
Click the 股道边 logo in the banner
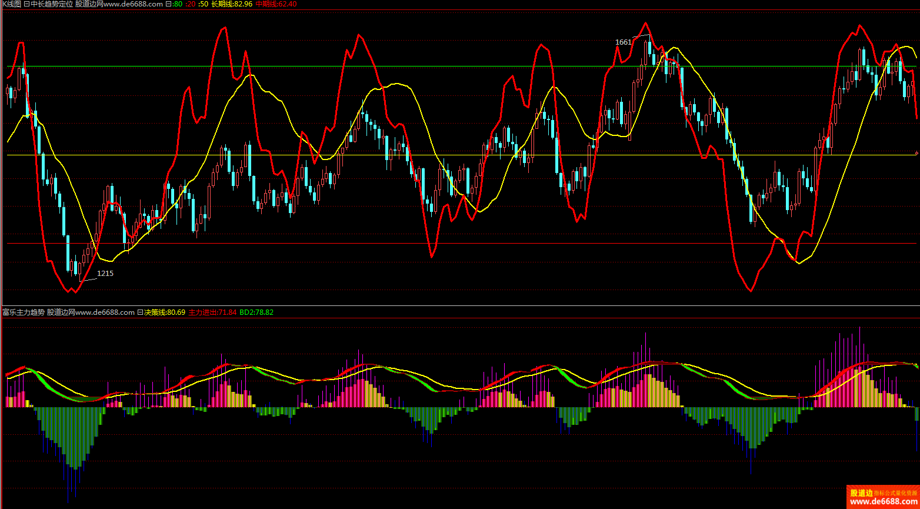click(862, 493)
